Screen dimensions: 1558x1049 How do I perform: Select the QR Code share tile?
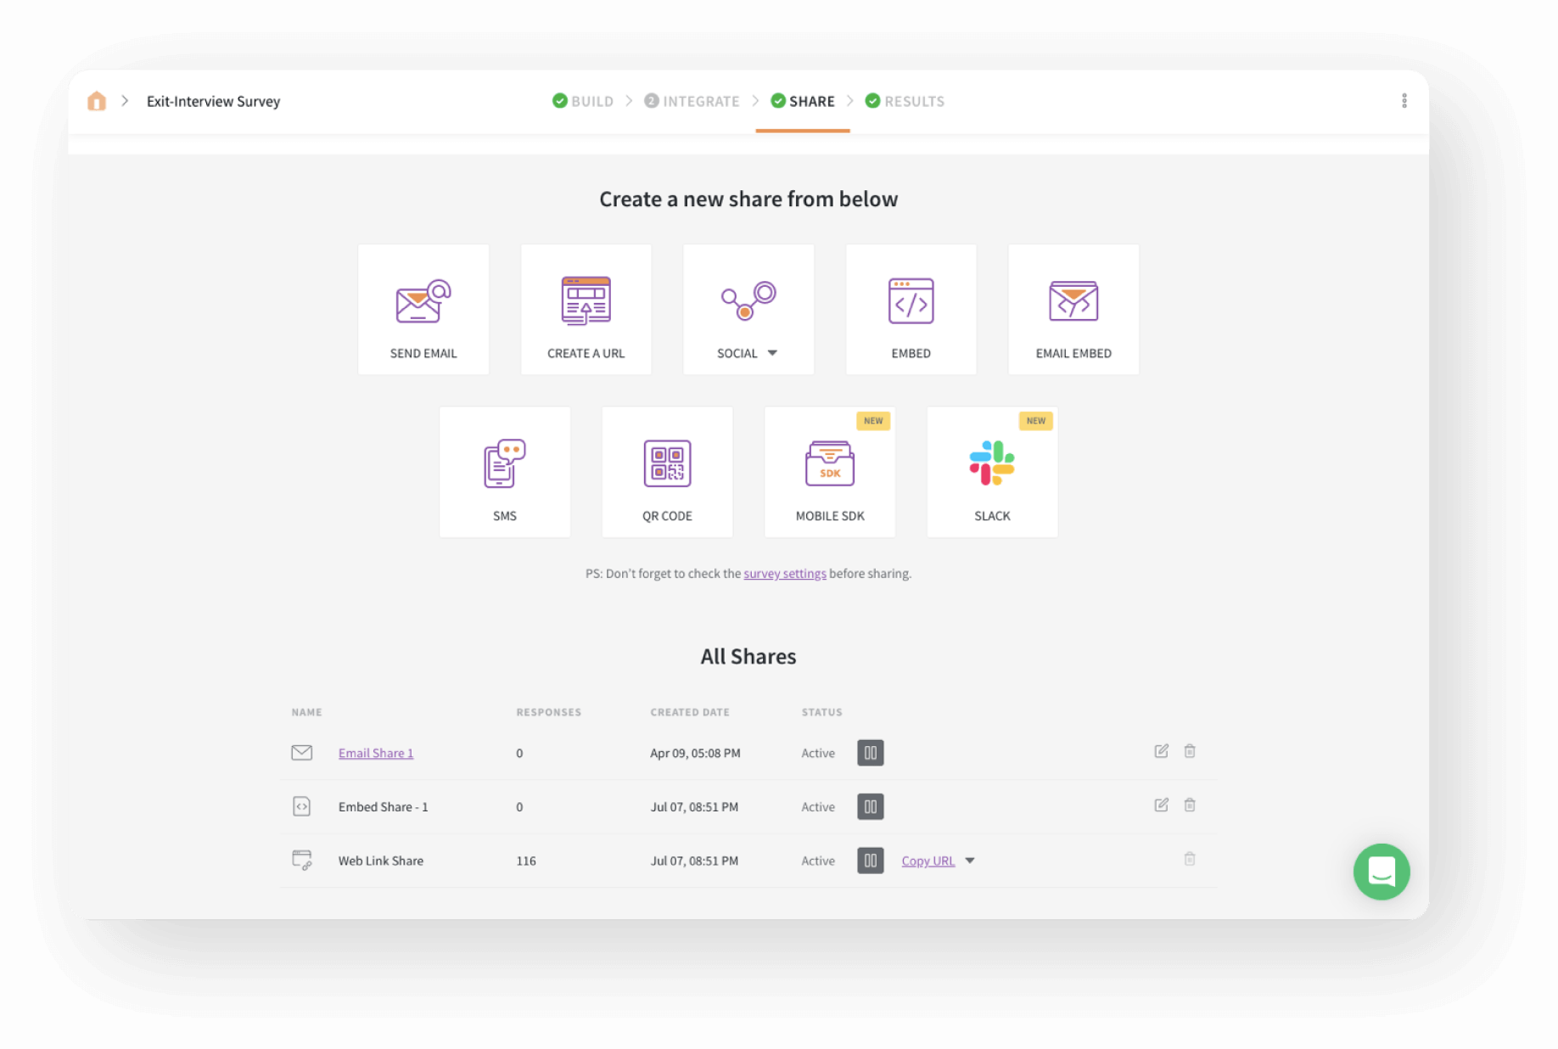(667, 472)
